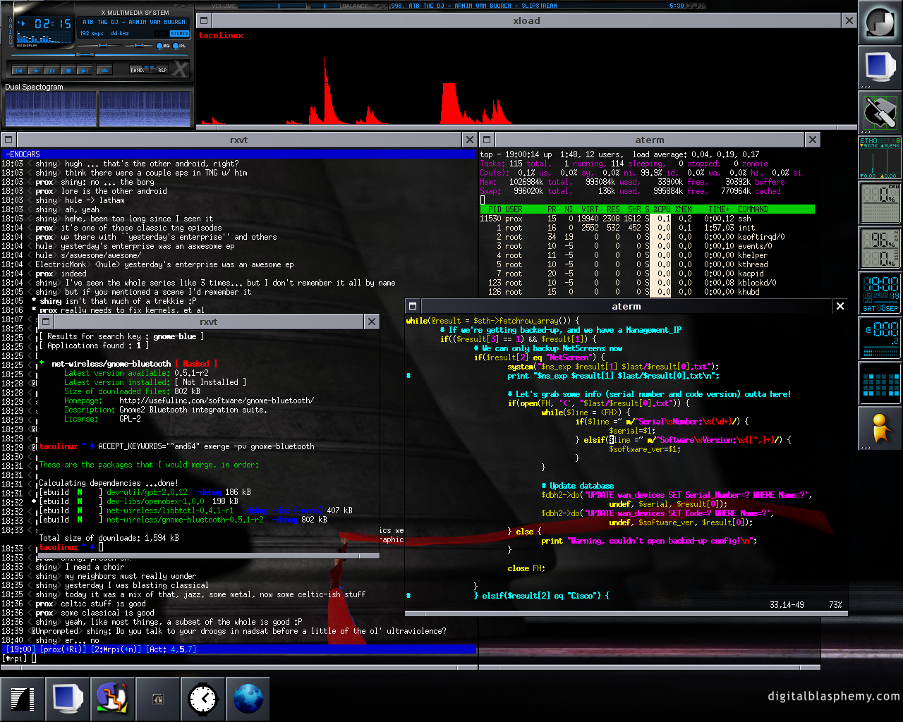
Task: Click the ksoftirqd/0 process row
Action: coord(647,237)
